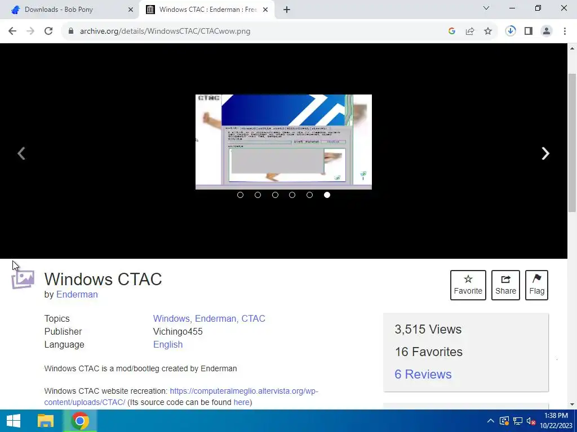
Task: Click the image media type icon
Action: pyautogui.click(x=23, y=280)
